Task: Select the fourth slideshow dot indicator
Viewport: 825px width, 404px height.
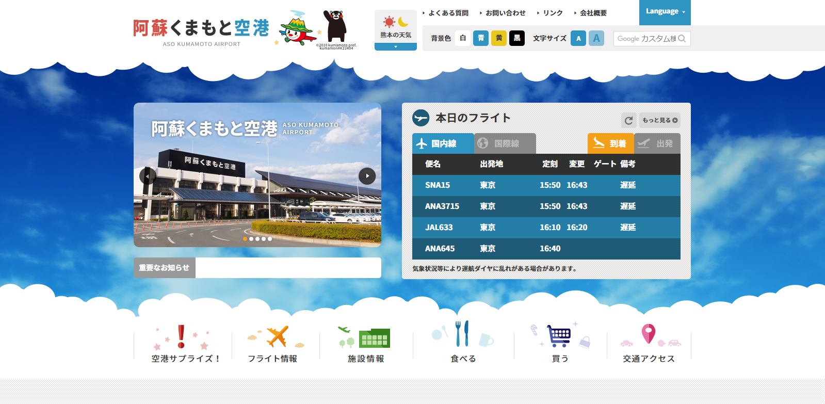Action: pos(264,239)
